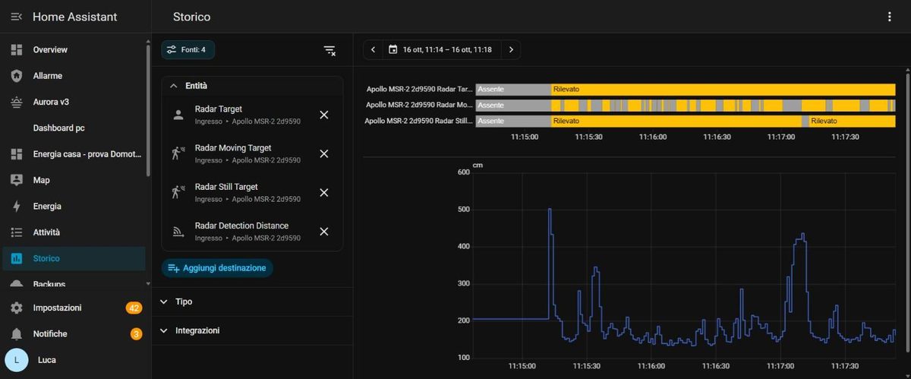Open the date range picker 16 ott
911x379 pixels.
point(440,50)
